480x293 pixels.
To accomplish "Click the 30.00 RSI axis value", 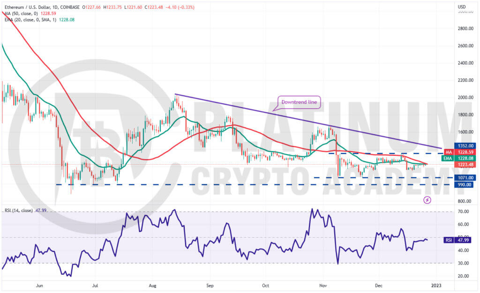I will [464, 263].
